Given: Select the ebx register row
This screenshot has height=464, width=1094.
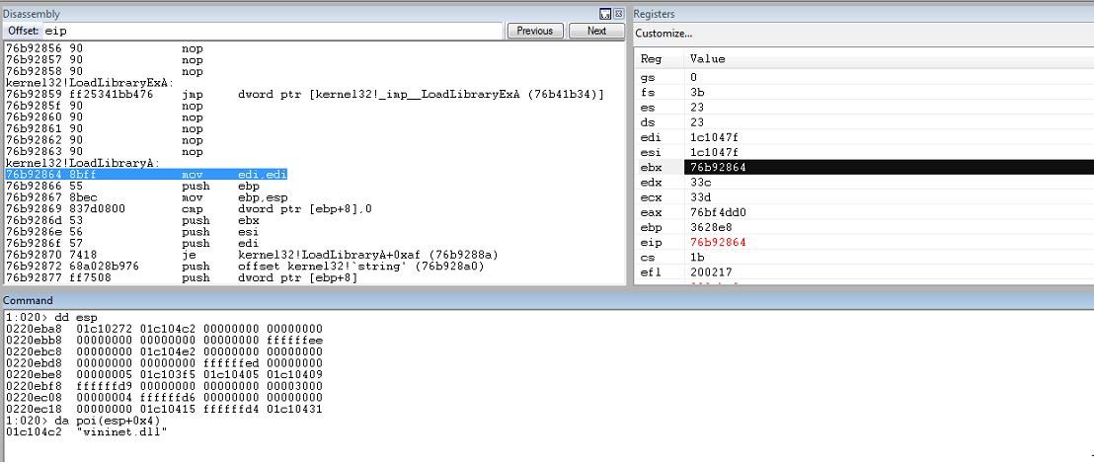Looking at the screenshot, I should point(864,167).
